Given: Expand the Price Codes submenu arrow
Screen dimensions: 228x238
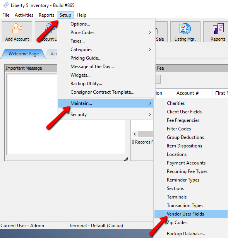Looking at the screenshot, I should [x=150, y=33].
